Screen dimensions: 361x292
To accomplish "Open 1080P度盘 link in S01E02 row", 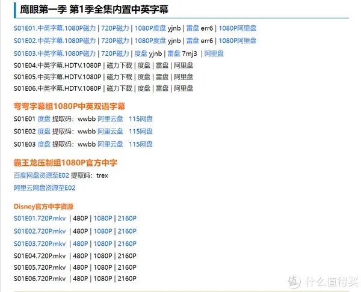I will 150,41.
